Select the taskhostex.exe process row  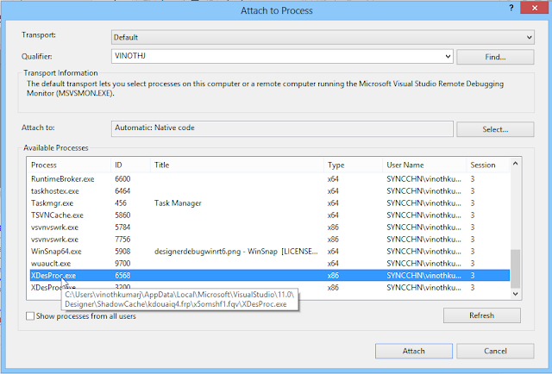pos(269,191)
